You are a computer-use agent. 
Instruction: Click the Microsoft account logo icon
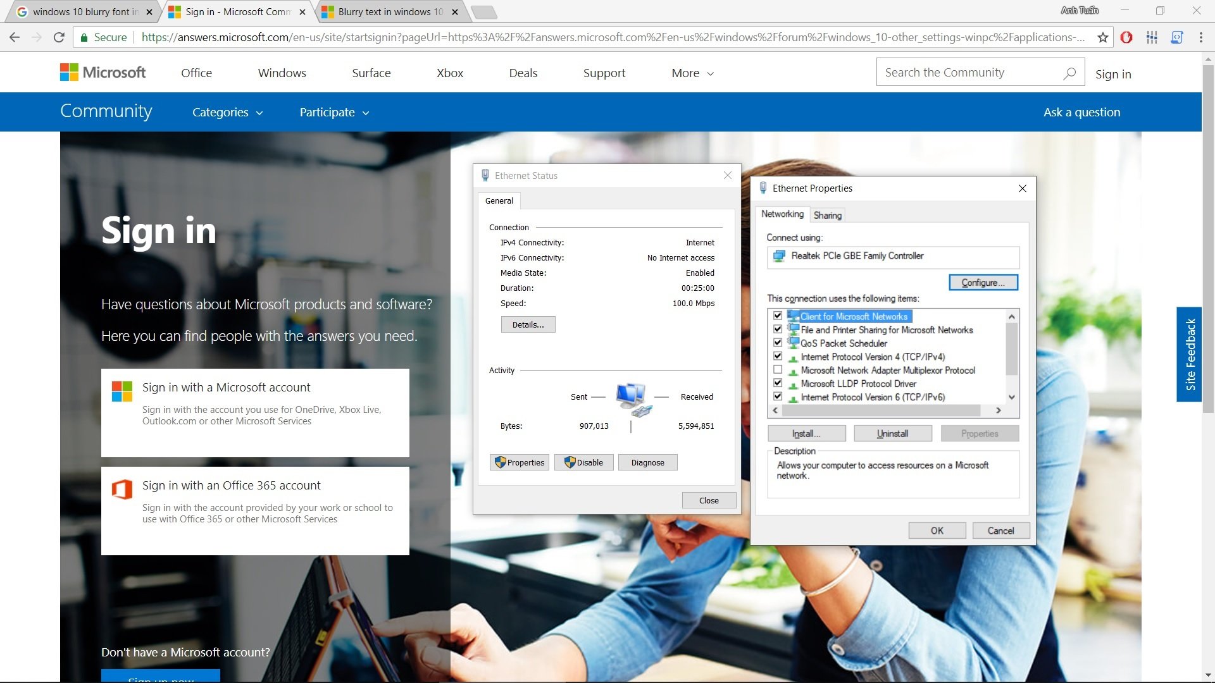[122, 391]
